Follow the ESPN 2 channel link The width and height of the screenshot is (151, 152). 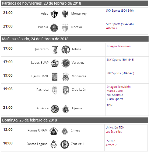[x=110, y=141]
